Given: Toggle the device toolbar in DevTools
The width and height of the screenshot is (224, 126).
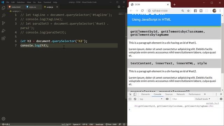Looking at the screenshot, I should click(135, 94).
